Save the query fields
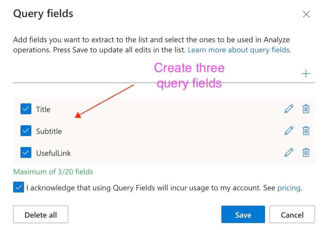This screenshot has width=326, height=230. pos(243,214)
